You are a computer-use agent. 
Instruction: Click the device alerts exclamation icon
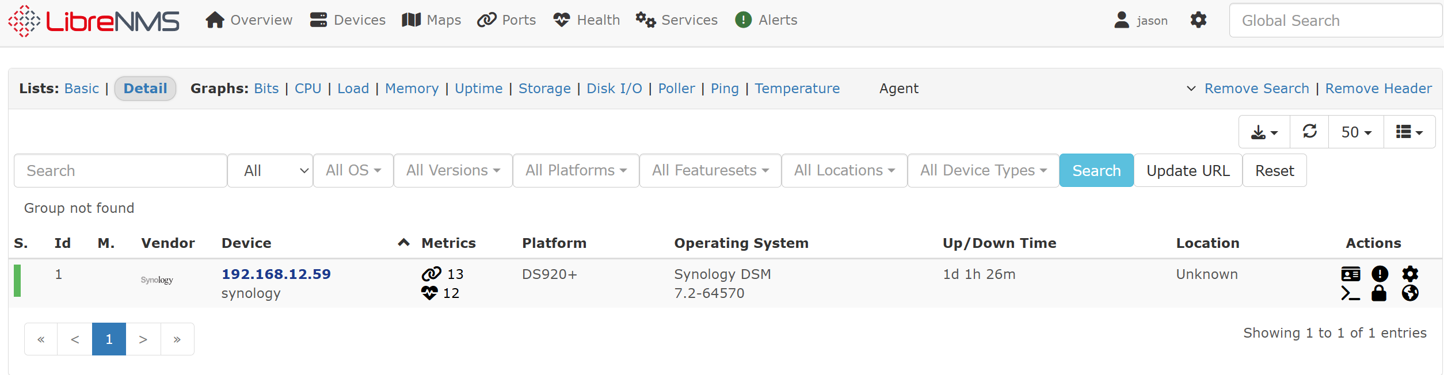click(x=1379, y=274)
